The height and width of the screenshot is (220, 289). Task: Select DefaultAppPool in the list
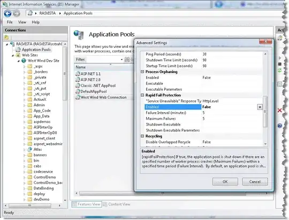click(94, 91)
